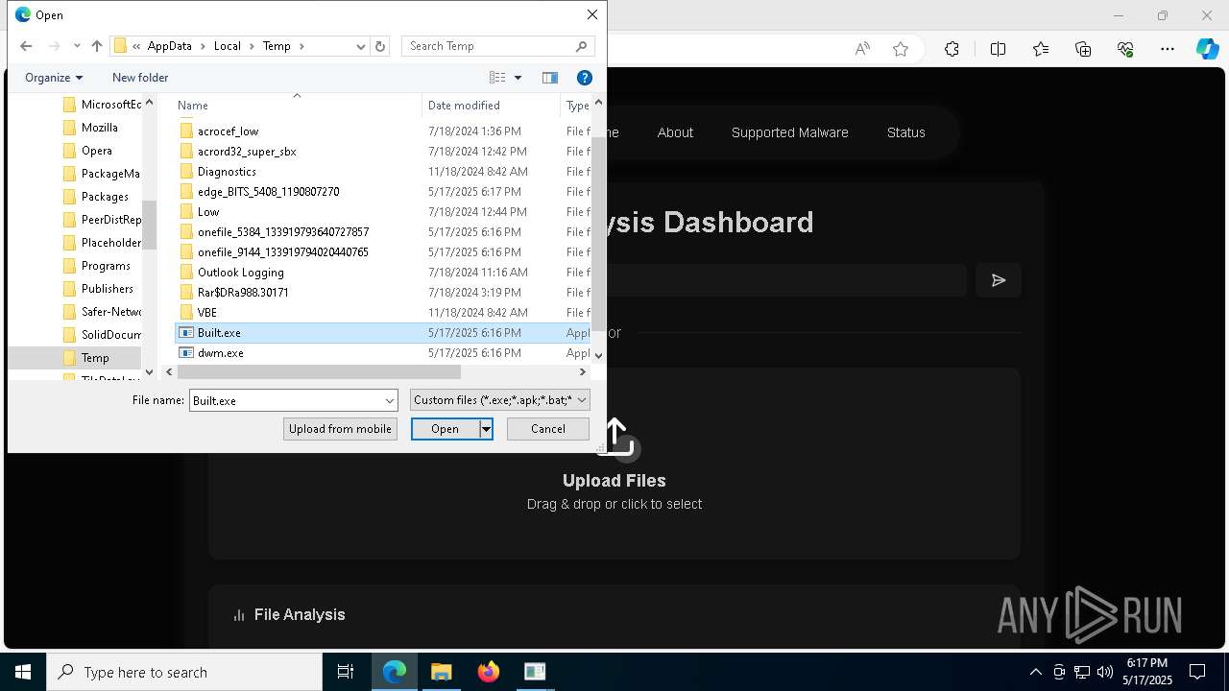Click the folder tree vertical scrollbar
The width and height of the screenshot is (1229, 691).
pyautogui.click(x=149, y=226)
